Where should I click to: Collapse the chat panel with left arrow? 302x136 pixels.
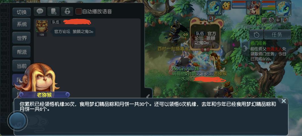pyautogui.click(x=148, y=96)
